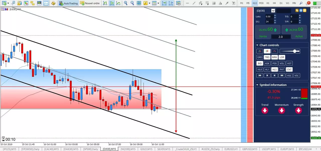Toggle PVT pivot control
The height and width of the screenshot is (151, 321).
[x=282, y=69]
